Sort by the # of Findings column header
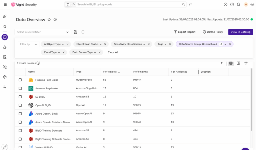The height and width of the screenshot is (150, 256). pos(140,72)
